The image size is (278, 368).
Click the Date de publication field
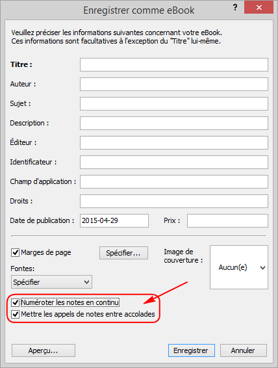pyautogui.click(x=114, y=220)
